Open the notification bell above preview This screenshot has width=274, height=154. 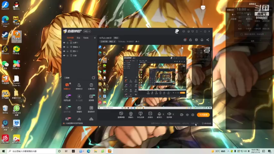(202, 40)
